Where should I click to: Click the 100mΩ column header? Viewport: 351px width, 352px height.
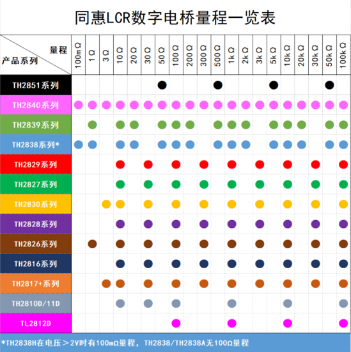coord(78,55)
